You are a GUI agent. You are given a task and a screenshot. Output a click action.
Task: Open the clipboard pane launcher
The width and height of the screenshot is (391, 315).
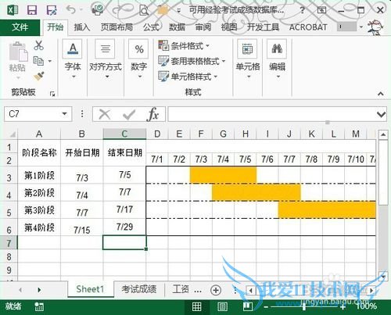52,94
